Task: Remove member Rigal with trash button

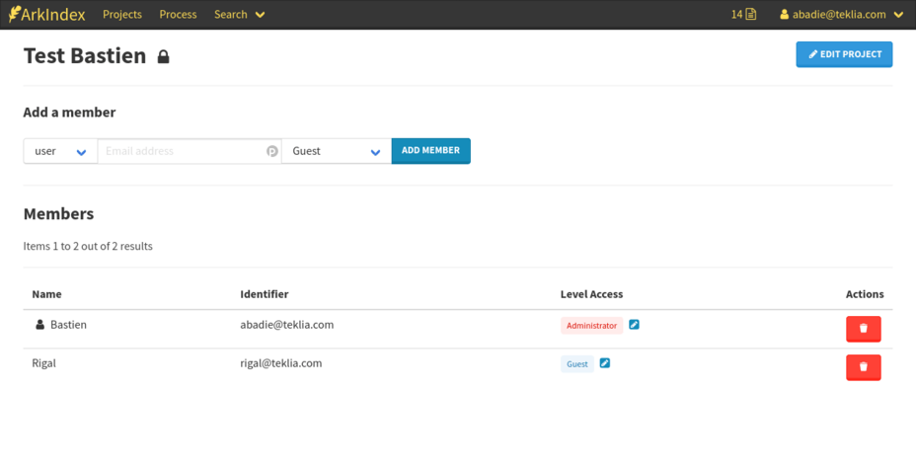Action: pyautogui.click(x=863, y=367)
